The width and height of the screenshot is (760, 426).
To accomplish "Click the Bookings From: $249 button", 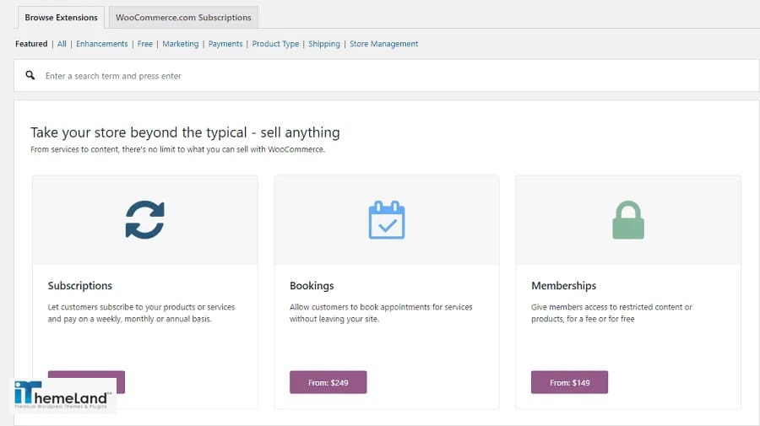I will coord(328,382).
